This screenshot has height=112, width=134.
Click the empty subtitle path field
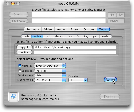[75, 52]
